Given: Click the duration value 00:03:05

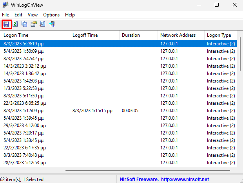Looking at the screenshot, I should [130, 111].
